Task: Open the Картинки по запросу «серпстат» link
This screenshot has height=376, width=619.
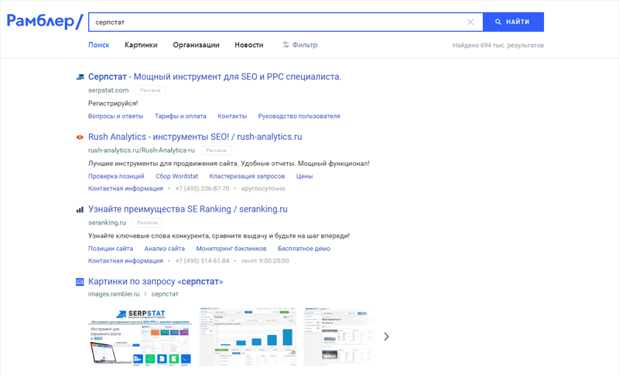Action: click(x=156, y=282)
